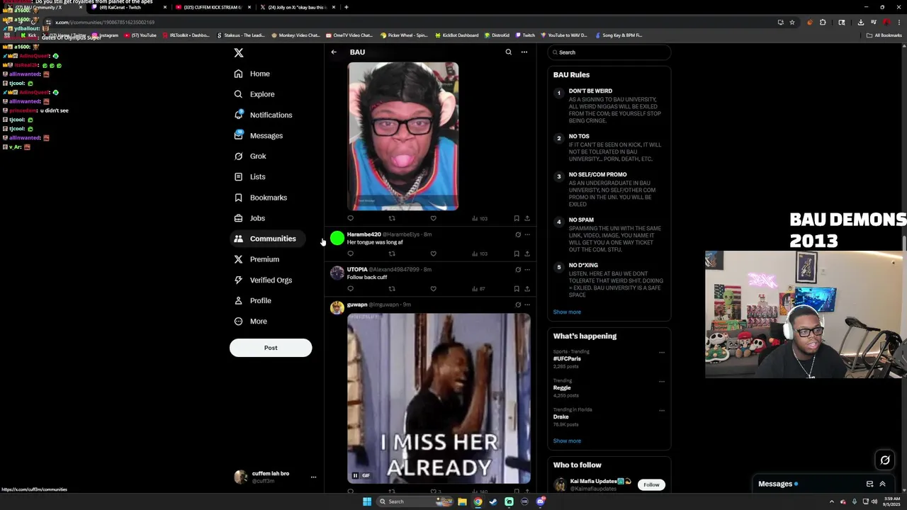Viewport: 907px width, 510px height.
Task: Open the #UFCParis trend
Action: click(x=567, y=359)
